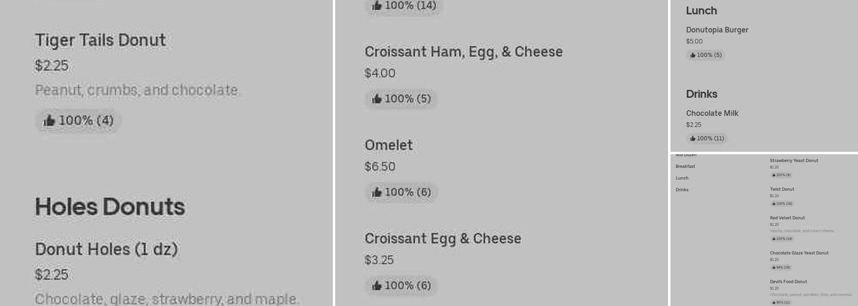Viewport: 858px width, 306px height.
Task: Click thumbs-up rating badge under Tiger Tails Donut
Action: [x=78, y=121]
